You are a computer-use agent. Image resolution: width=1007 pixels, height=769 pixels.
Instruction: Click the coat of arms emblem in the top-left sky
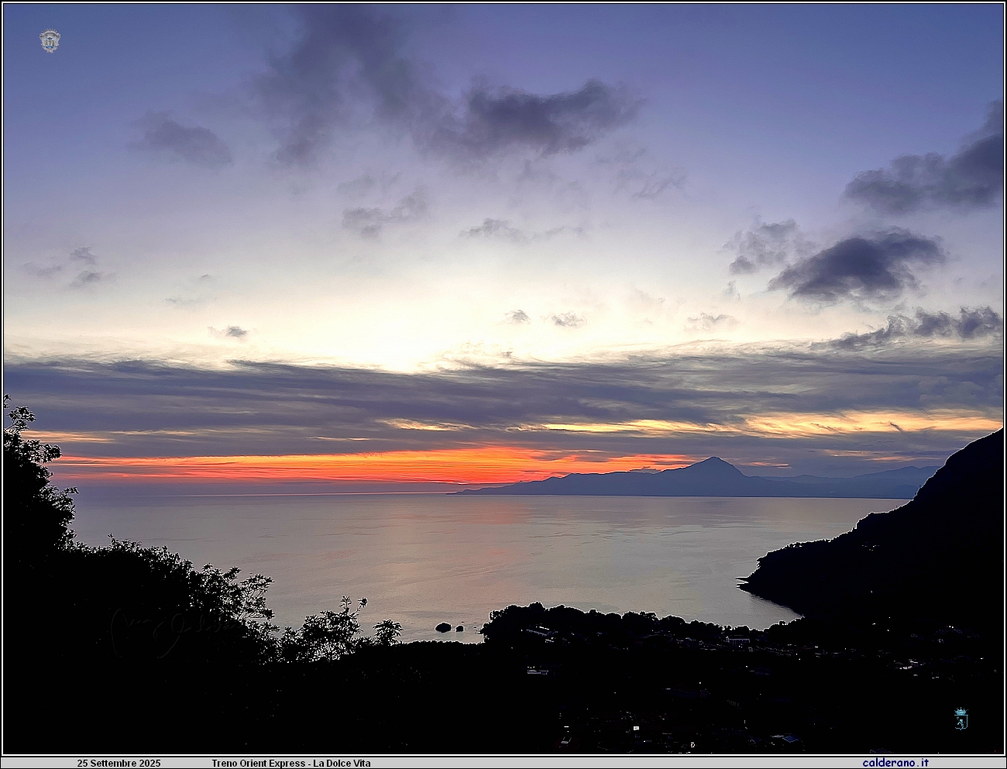pyautogui.click(x=50, y=41)
